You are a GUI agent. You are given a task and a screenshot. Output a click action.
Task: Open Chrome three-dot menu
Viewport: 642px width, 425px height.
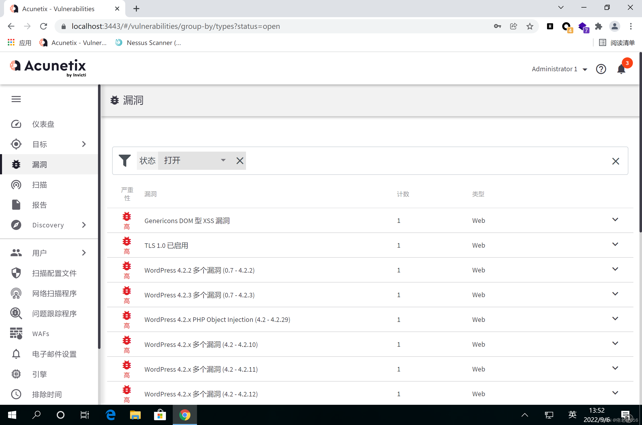click(631, 26)
